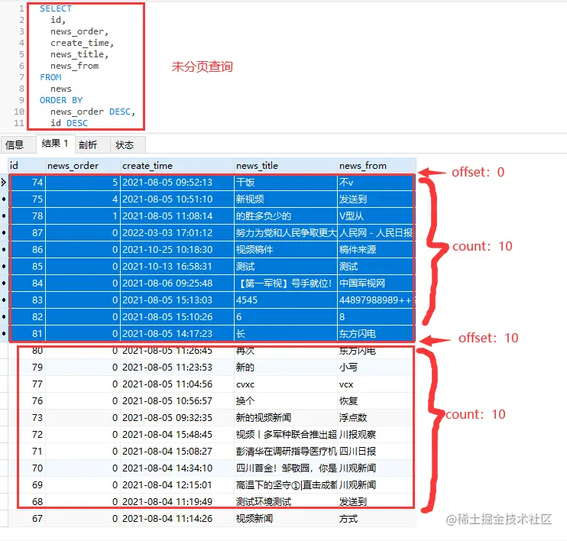Select the title cell 新的视频新闻
The width and height of the screenshot is (567, 541).
(x=286, y=418)
